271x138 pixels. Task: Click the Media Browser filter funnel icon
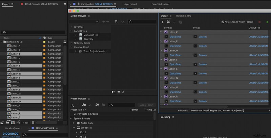click(x=116, y=22)
